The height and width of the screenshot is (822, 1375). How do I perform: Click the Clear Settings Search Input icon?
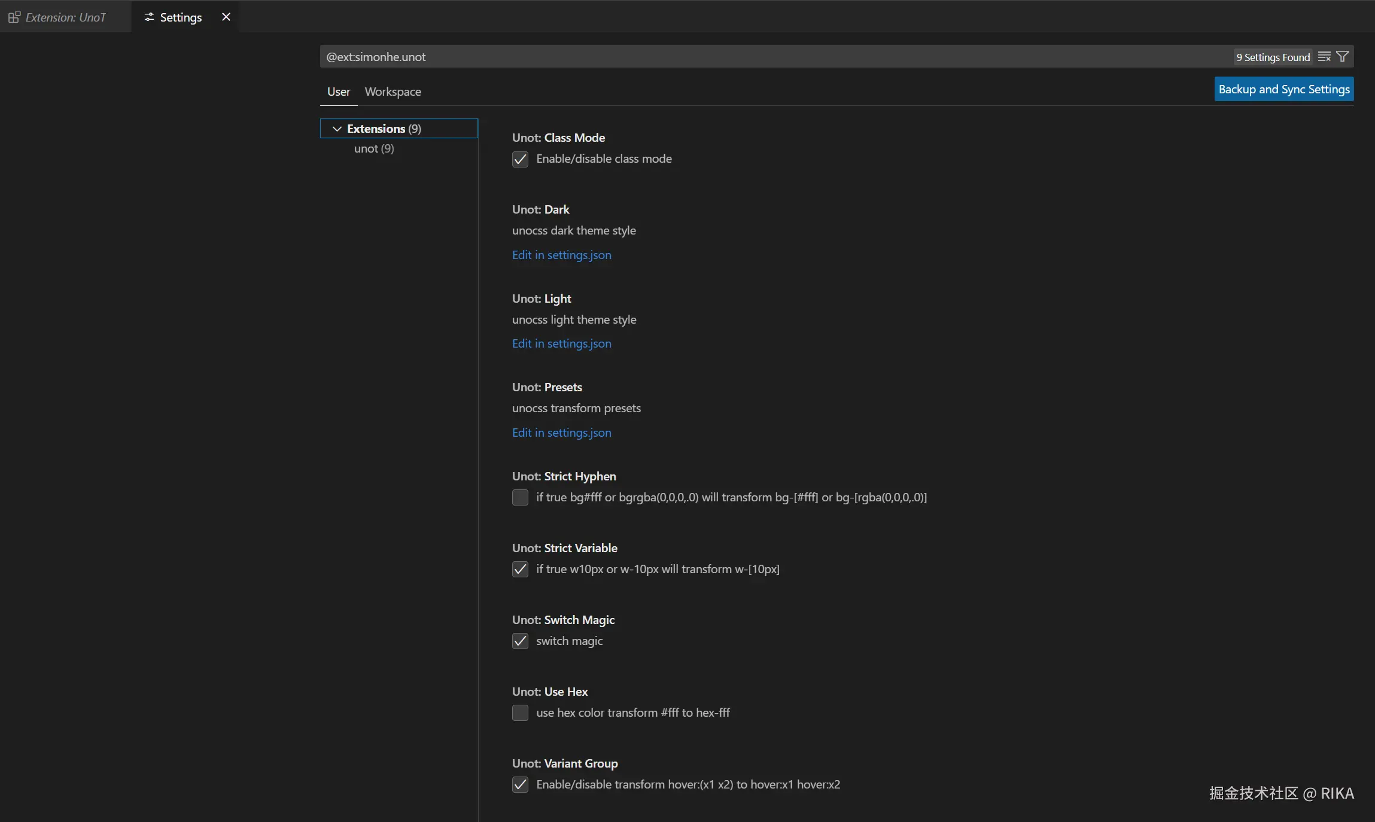[x=1324, y=57]
